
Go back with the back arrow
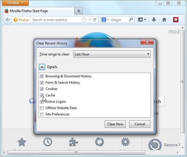click(8, 20)
